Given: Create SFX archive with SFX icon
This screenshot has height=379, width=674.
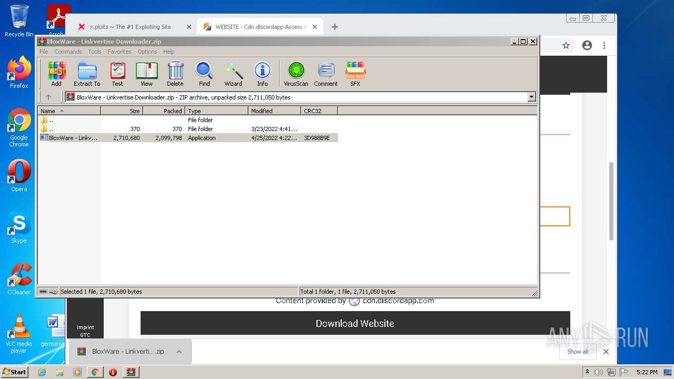Looking at the screenshot, I should point(355,74).
